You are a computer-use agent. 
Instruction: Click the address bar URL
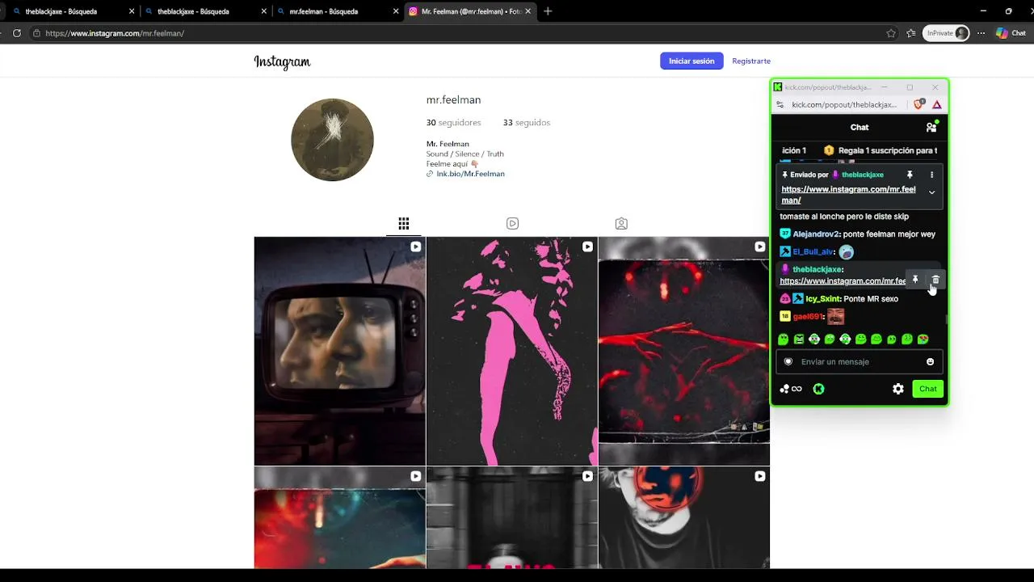pyautogui.click(x=115, y=33)
